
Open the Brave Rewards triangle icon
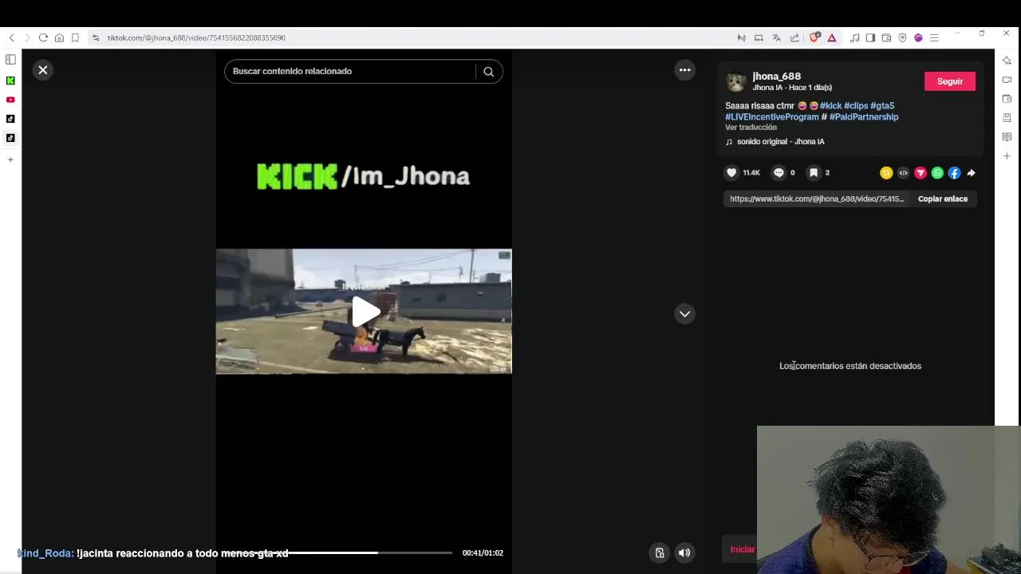(x=831, y=37)
